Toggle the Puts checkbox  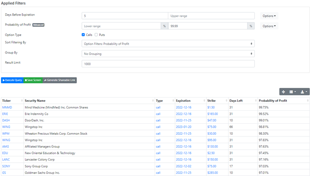(96, 35)
